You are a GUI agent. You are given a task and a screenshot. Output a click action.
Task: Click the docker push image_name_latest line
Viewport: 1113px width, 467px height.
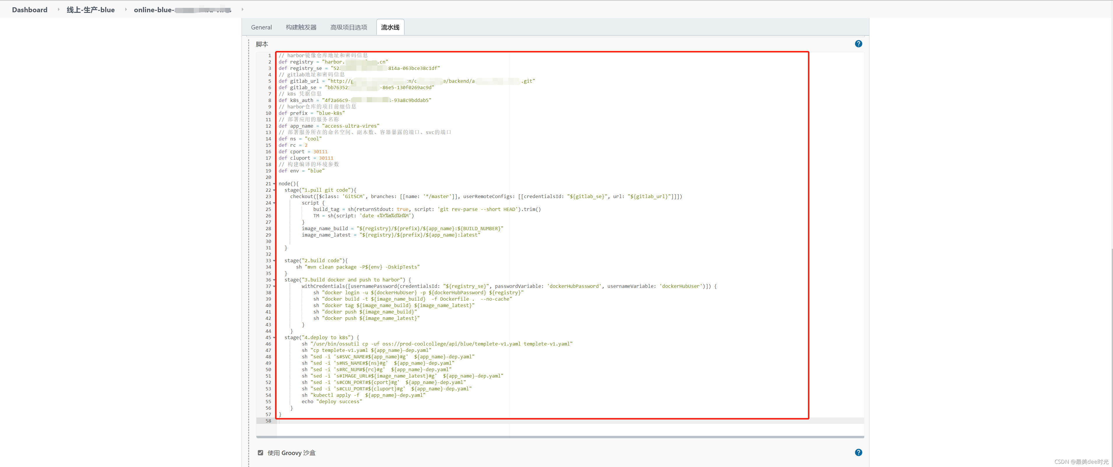pyautogui.click(x=367, y=318)
